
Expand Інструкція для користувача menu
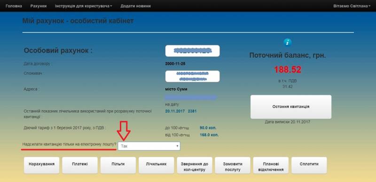click(x=84, y=6)
